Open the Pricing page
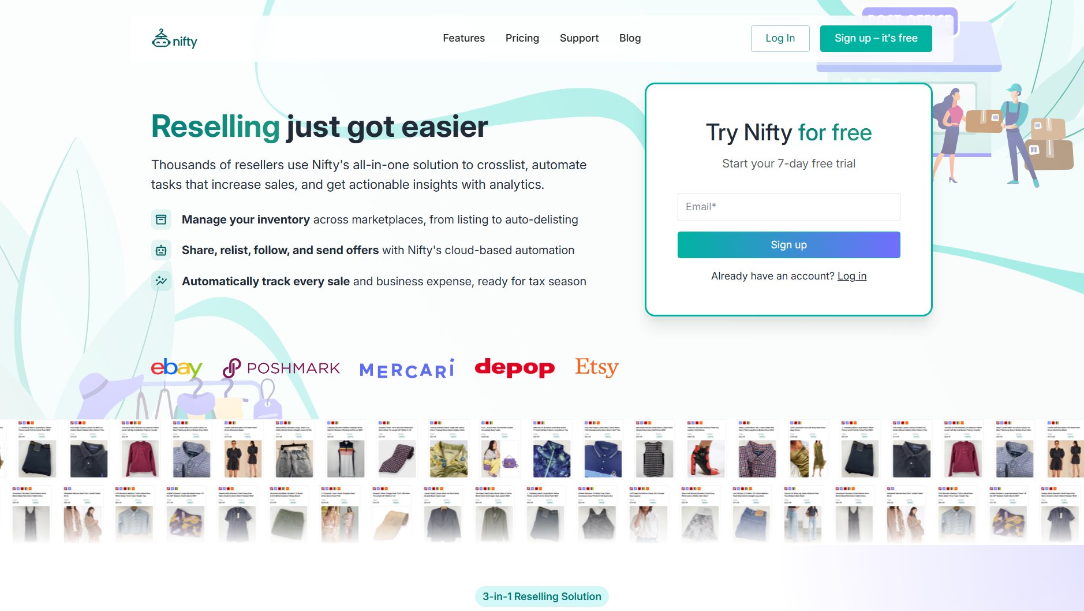 (522, 38)
